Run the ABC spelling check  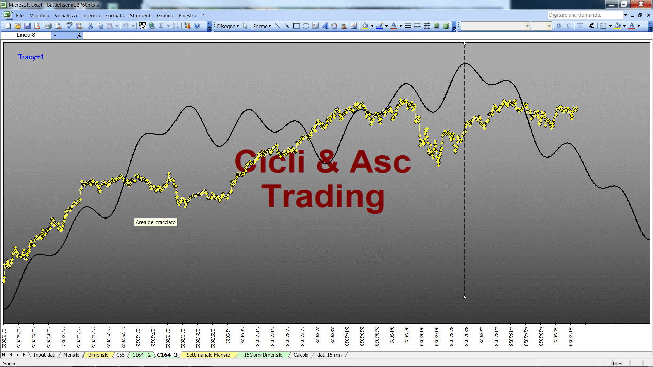click(x=69, y=26)
